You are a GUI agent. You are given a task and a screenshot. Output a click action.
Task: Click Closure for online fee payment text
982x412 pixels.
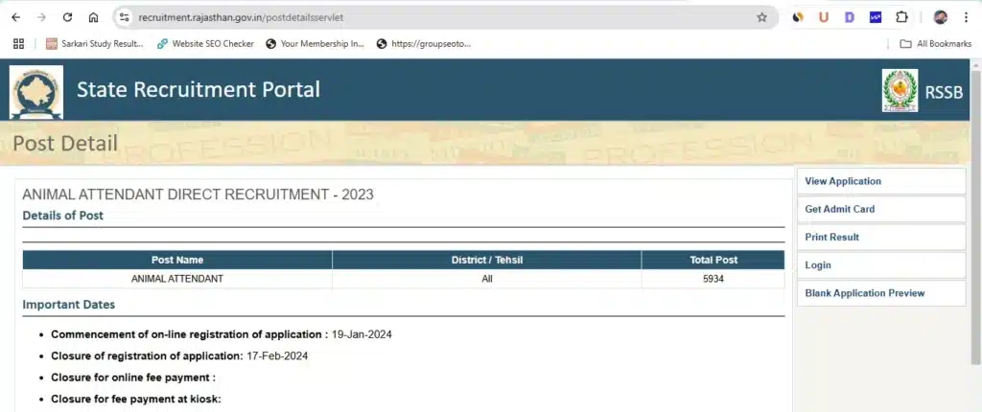[133, 378]
